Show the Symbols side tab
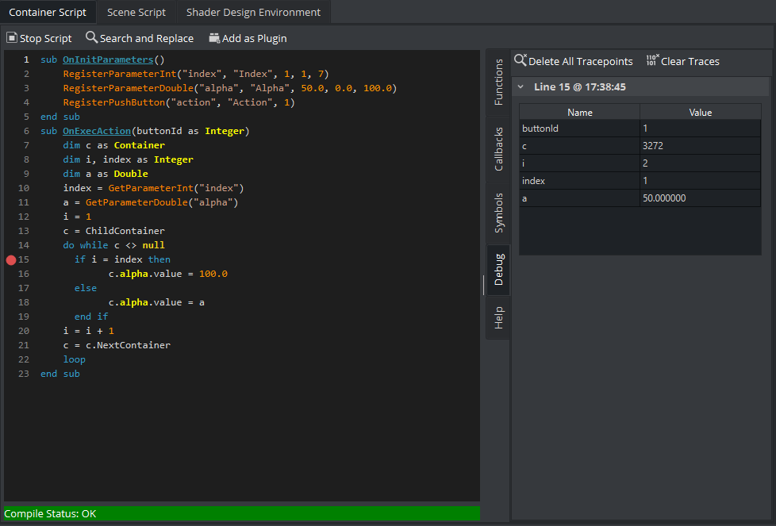This screenshot has width=776, height=526. click(x=498, y=212)
